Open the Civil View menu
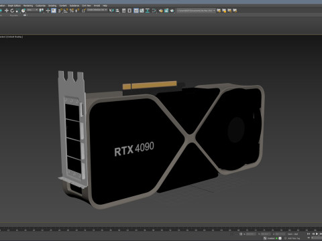 (x=87, y=5)
